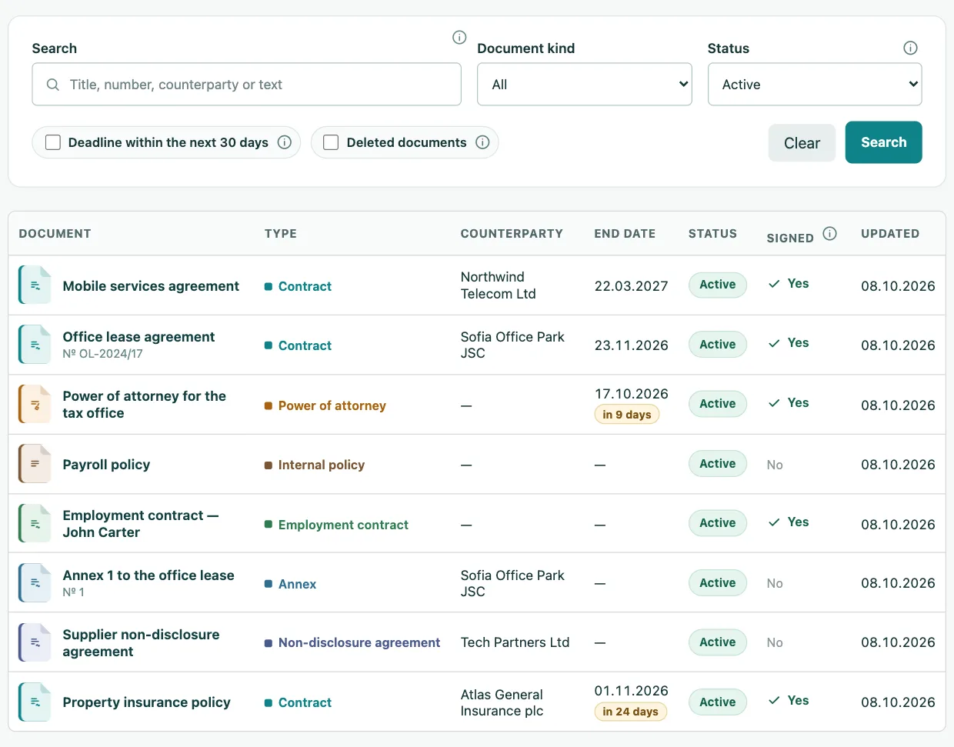This screenshot has height=747, width=954.
Task: Click the magnifier icon in the search field
Action: pos(53,85)
